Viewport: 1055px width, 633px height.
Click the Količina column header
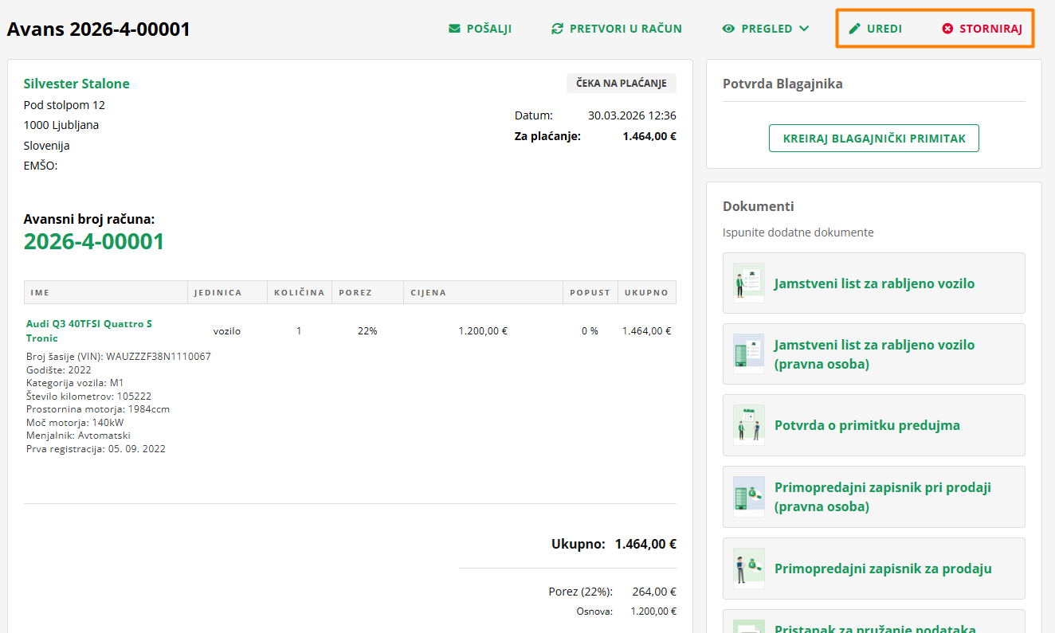[299, 292]
